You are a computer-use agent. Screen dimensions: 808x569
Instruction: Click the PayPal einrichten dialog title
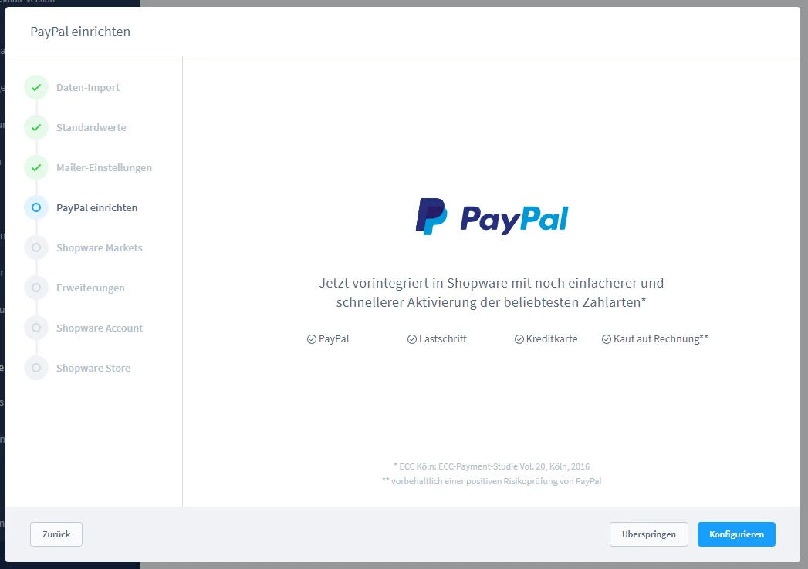80,32
